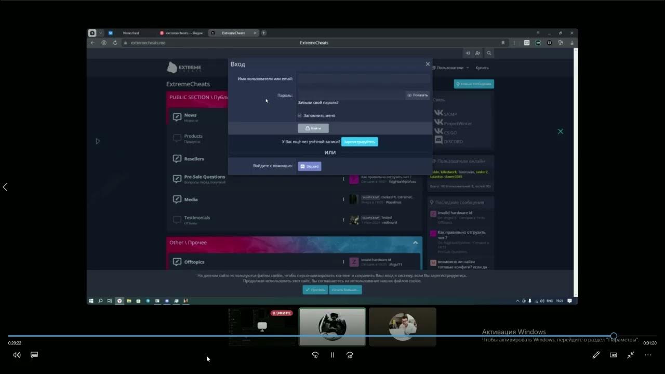Image resolution: width=665 pixels, height=374 pixels.
Task: Switch to the extremecheats Yandex search tab
Action: click(x=182, y=33)
